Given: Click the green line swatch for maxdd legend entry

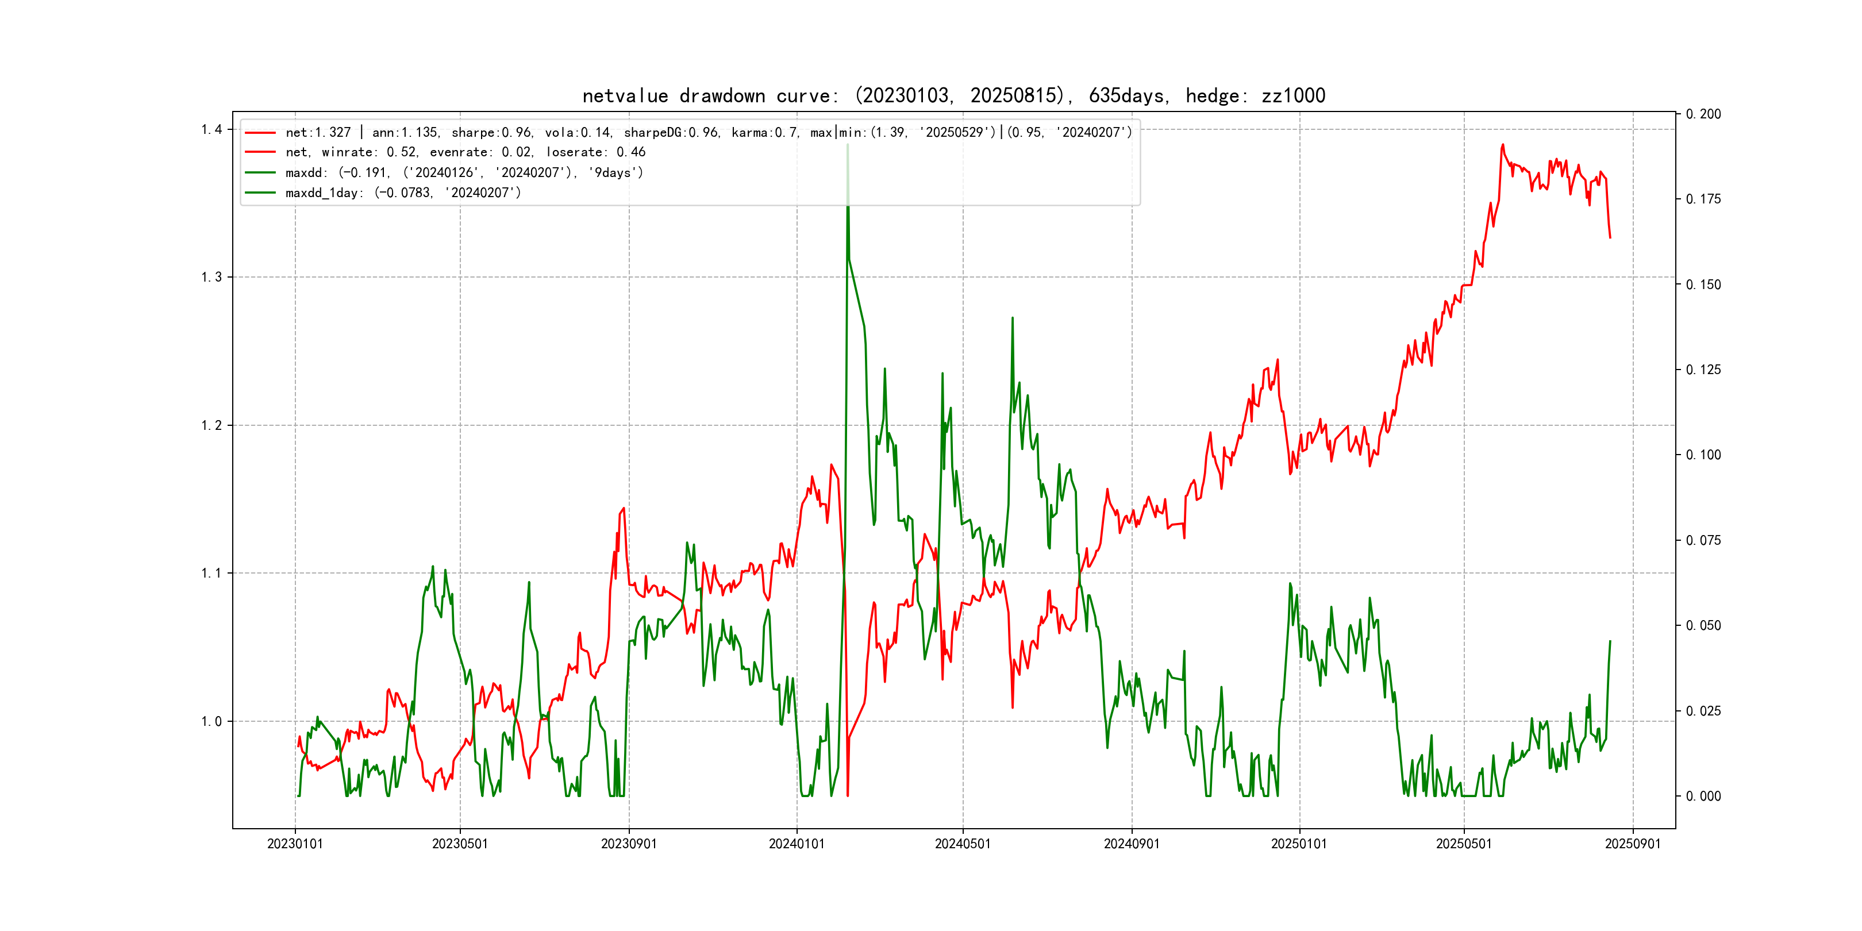Looking at the screenshot, I should (x=260, y=173).
